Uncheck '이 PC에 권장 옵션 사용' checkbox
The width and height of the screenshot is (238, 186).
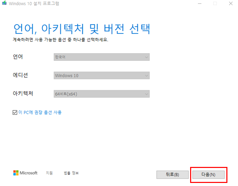point(15,112)
